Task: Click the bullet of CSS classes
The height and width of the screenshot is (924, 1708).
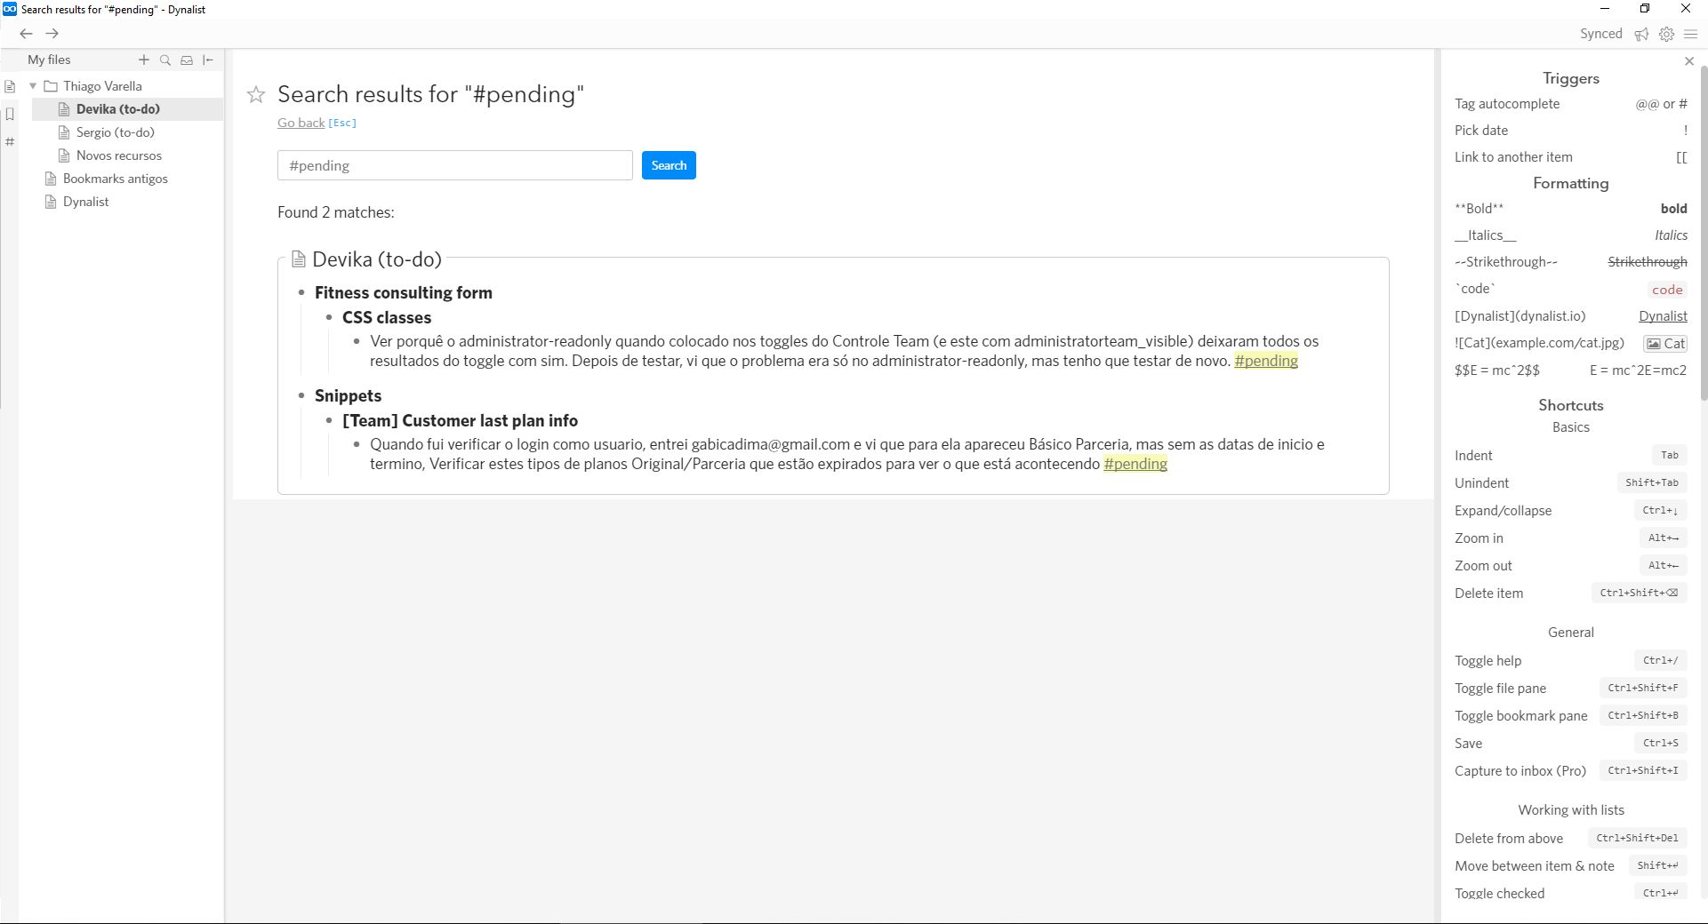Action: pyautogui.click(x=329, y=318)
